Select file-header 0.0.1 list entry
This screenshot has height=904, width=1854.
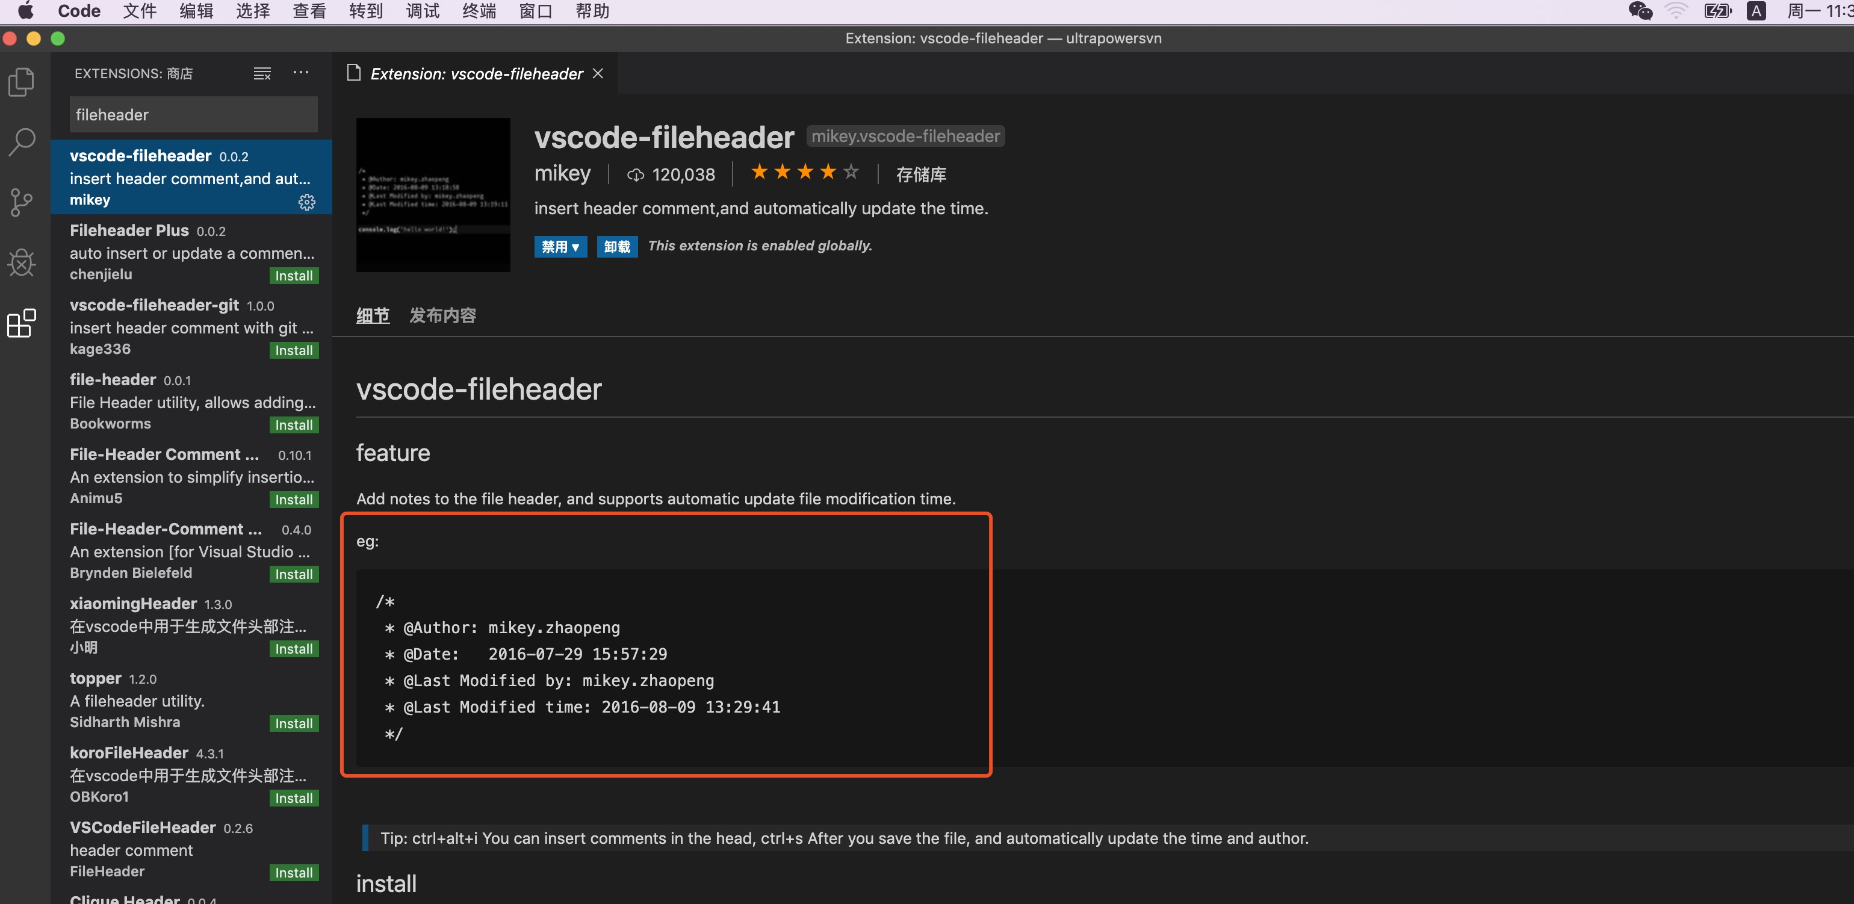[x=191, y=401]
